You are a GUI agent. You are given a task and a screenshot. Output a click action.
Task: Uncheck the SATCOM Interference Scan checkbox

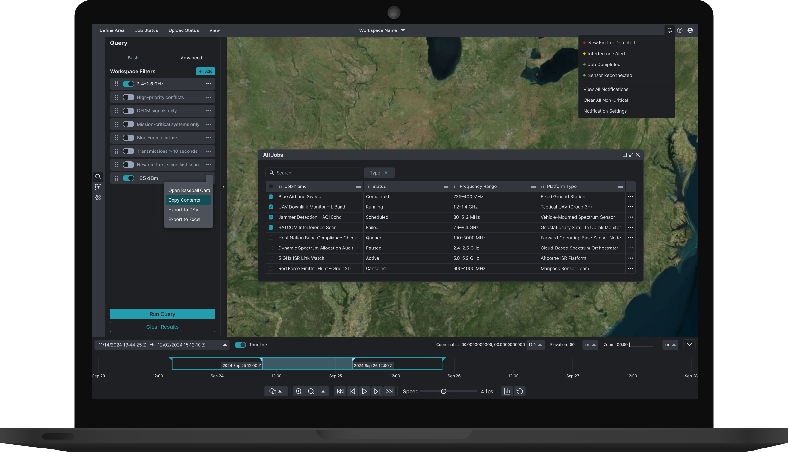271,228
